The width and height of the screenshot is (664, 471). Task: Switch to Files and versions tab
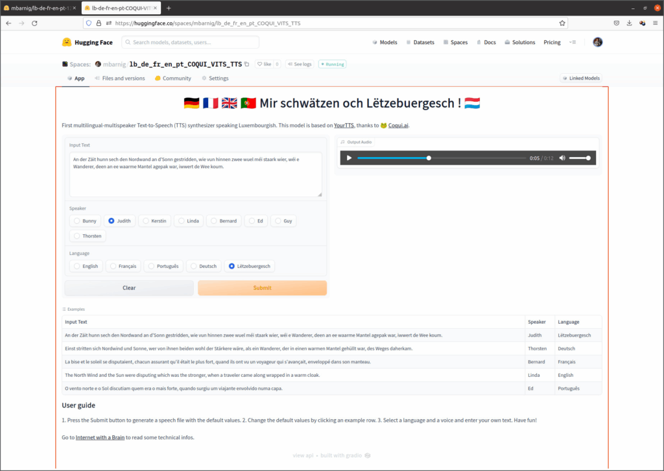coord(119,78)
